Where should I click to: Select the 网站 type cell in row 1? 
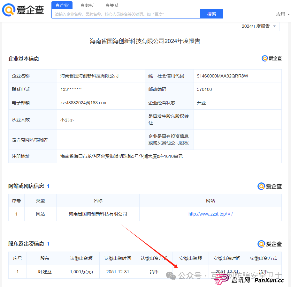pos(40,214)
